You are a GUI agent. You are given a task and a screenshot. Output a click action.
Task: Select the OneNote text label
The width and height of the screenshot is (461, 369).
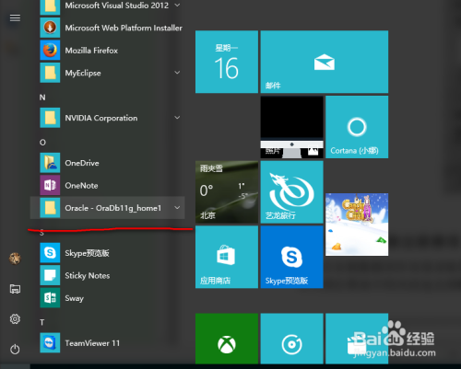[x=81, y=186]
